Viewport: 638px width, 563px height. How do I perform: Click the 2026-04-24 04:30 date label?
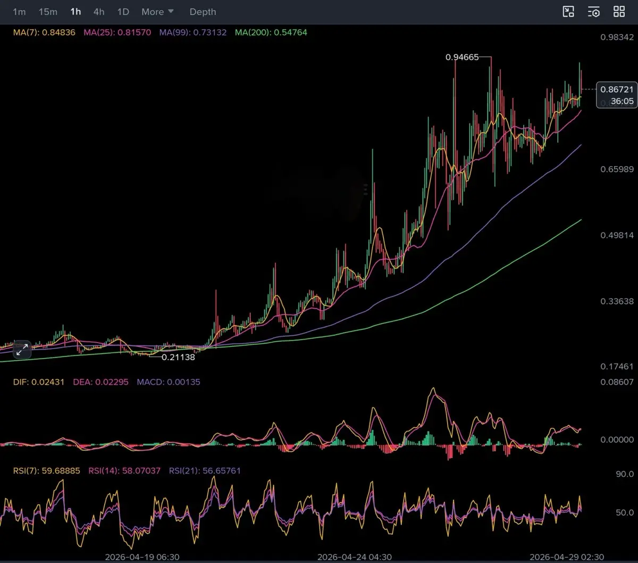point(355,557)
